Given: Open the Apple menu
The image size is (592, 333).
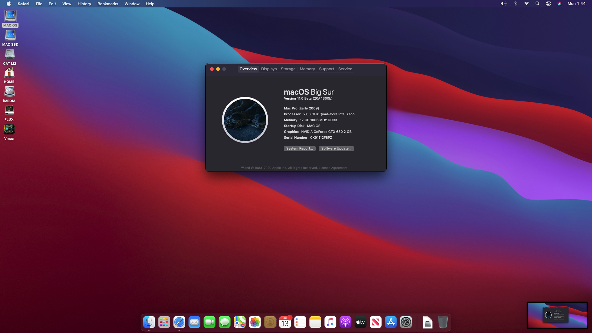Looking at the screenshot, I should pyautogui.click(x=9, y=4).
